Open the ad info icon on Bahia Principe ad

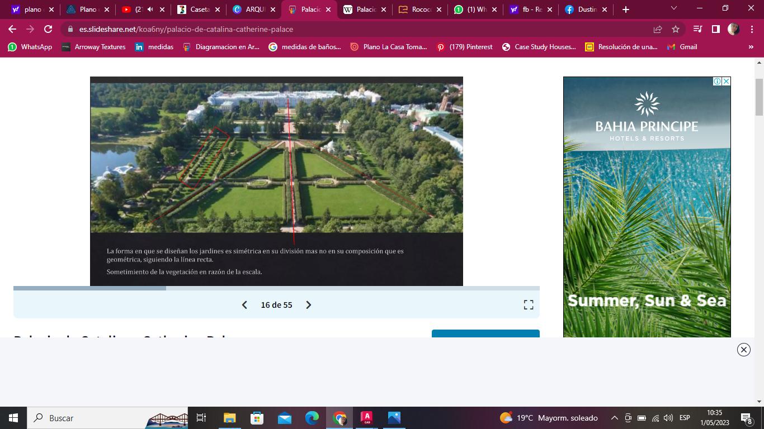pos(717,82)
